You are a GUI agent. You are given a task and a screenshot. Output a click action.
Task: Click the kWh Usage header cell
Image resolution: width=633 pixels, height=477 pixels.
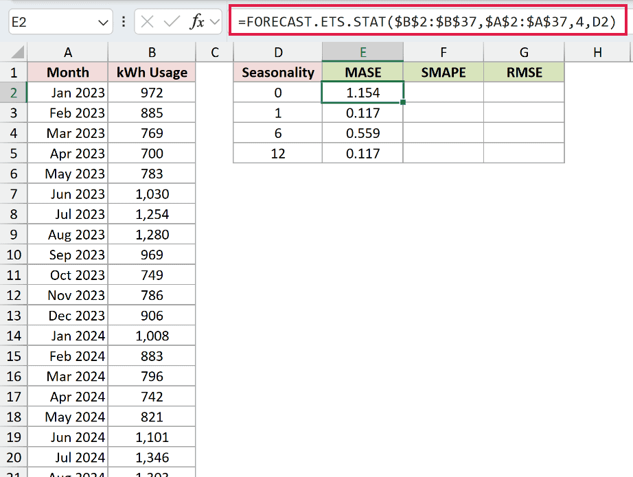pyautogui.click(x=152, y=72)
